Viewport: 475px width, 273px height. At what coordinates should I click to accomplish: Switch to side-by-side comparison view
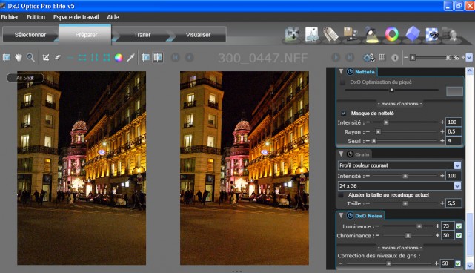(x=158, y=57)
